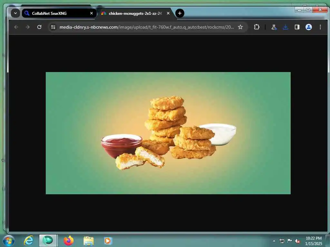Open the clock showing 10:22 PM
The height and width of the screenshot is (247, 330).
pos(314,241)
